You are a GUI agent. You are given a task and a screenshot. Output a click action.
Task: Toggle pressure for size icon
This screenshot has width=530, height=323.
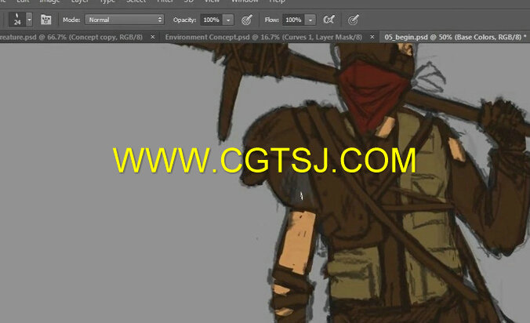(354, 20)
